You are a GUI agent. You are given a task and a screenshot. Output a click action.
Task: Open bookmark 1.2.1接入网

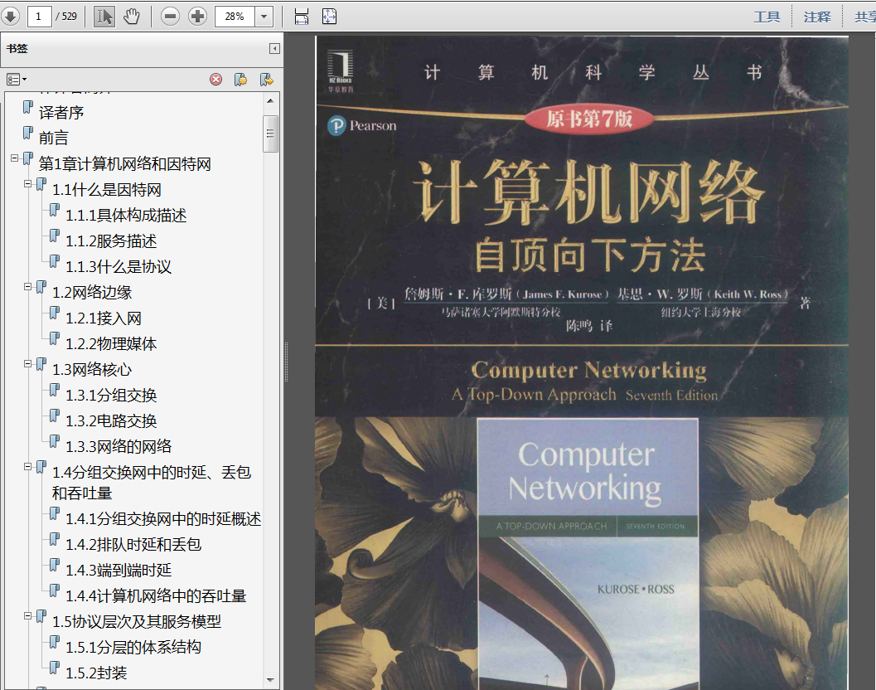pos(104,318)
